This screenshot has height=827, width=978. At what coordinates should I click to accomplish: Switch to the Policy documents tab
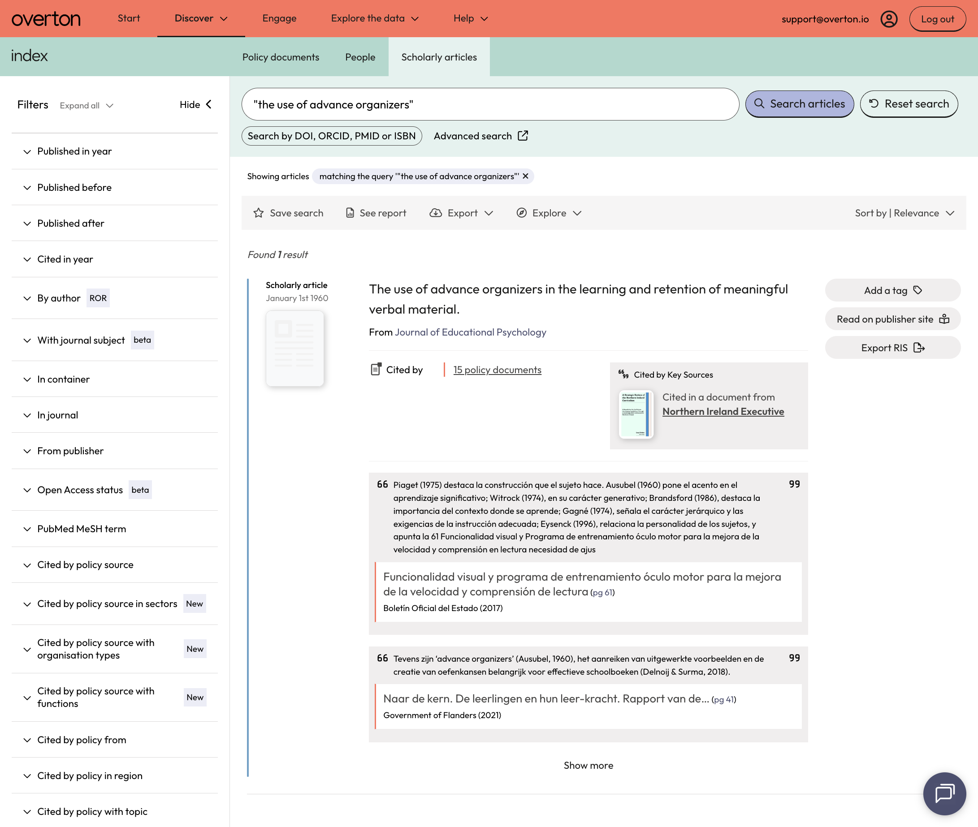click(x=281, y=57)
